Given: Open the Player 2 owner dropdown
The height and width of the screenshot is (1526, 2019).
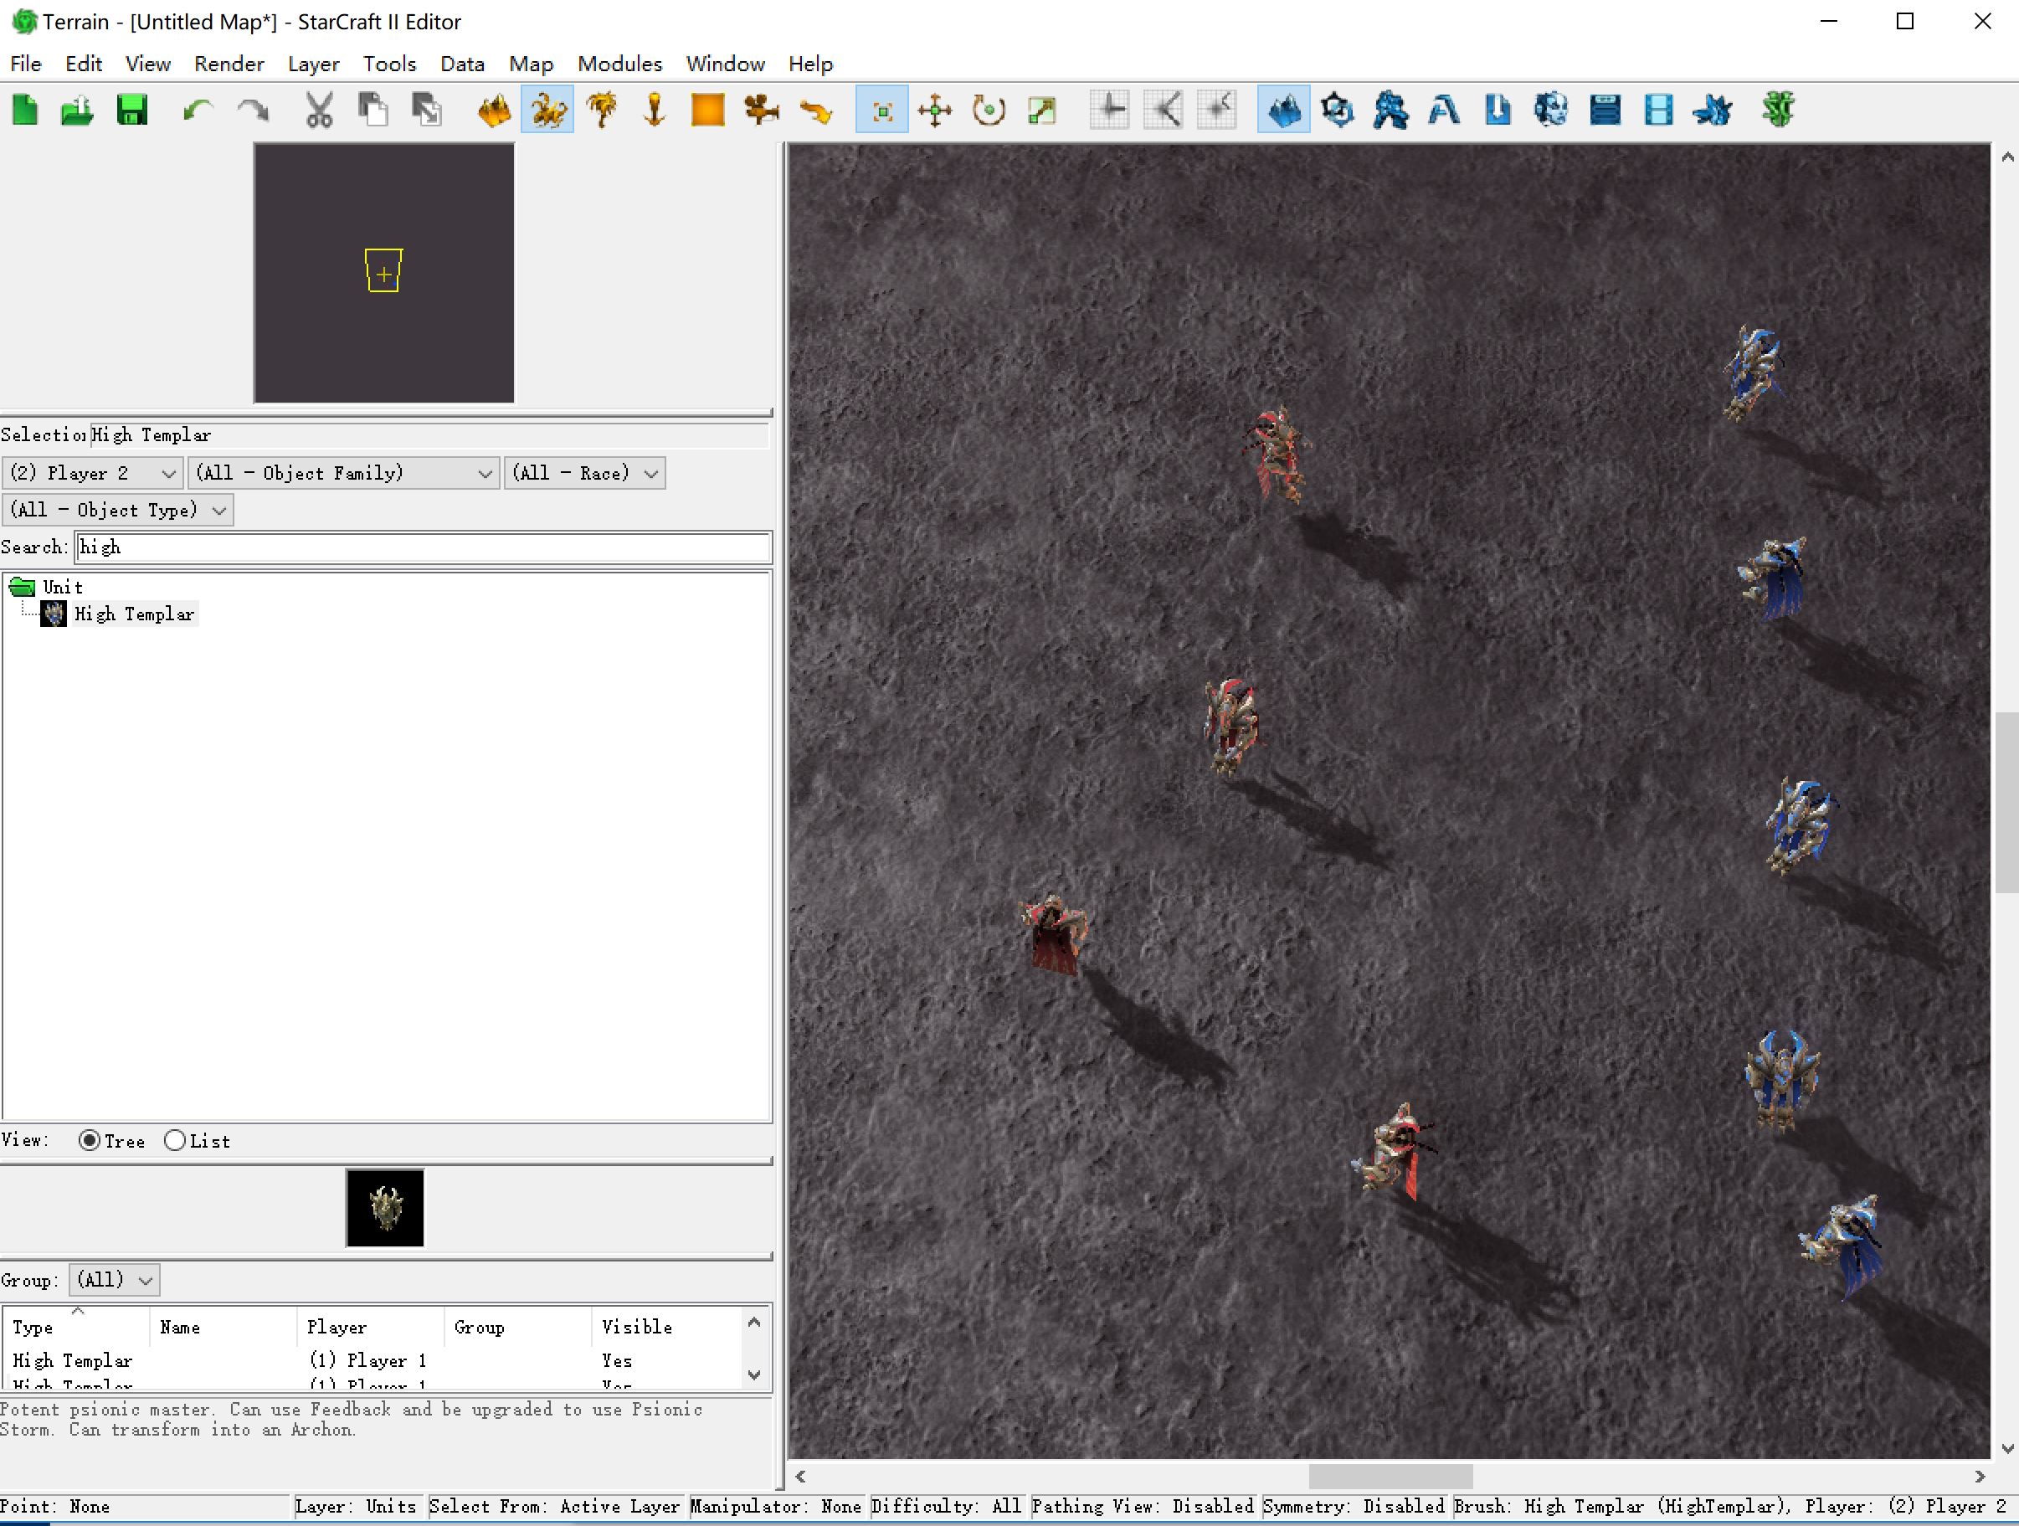Looking at the screenshot, I should (93, 473).
